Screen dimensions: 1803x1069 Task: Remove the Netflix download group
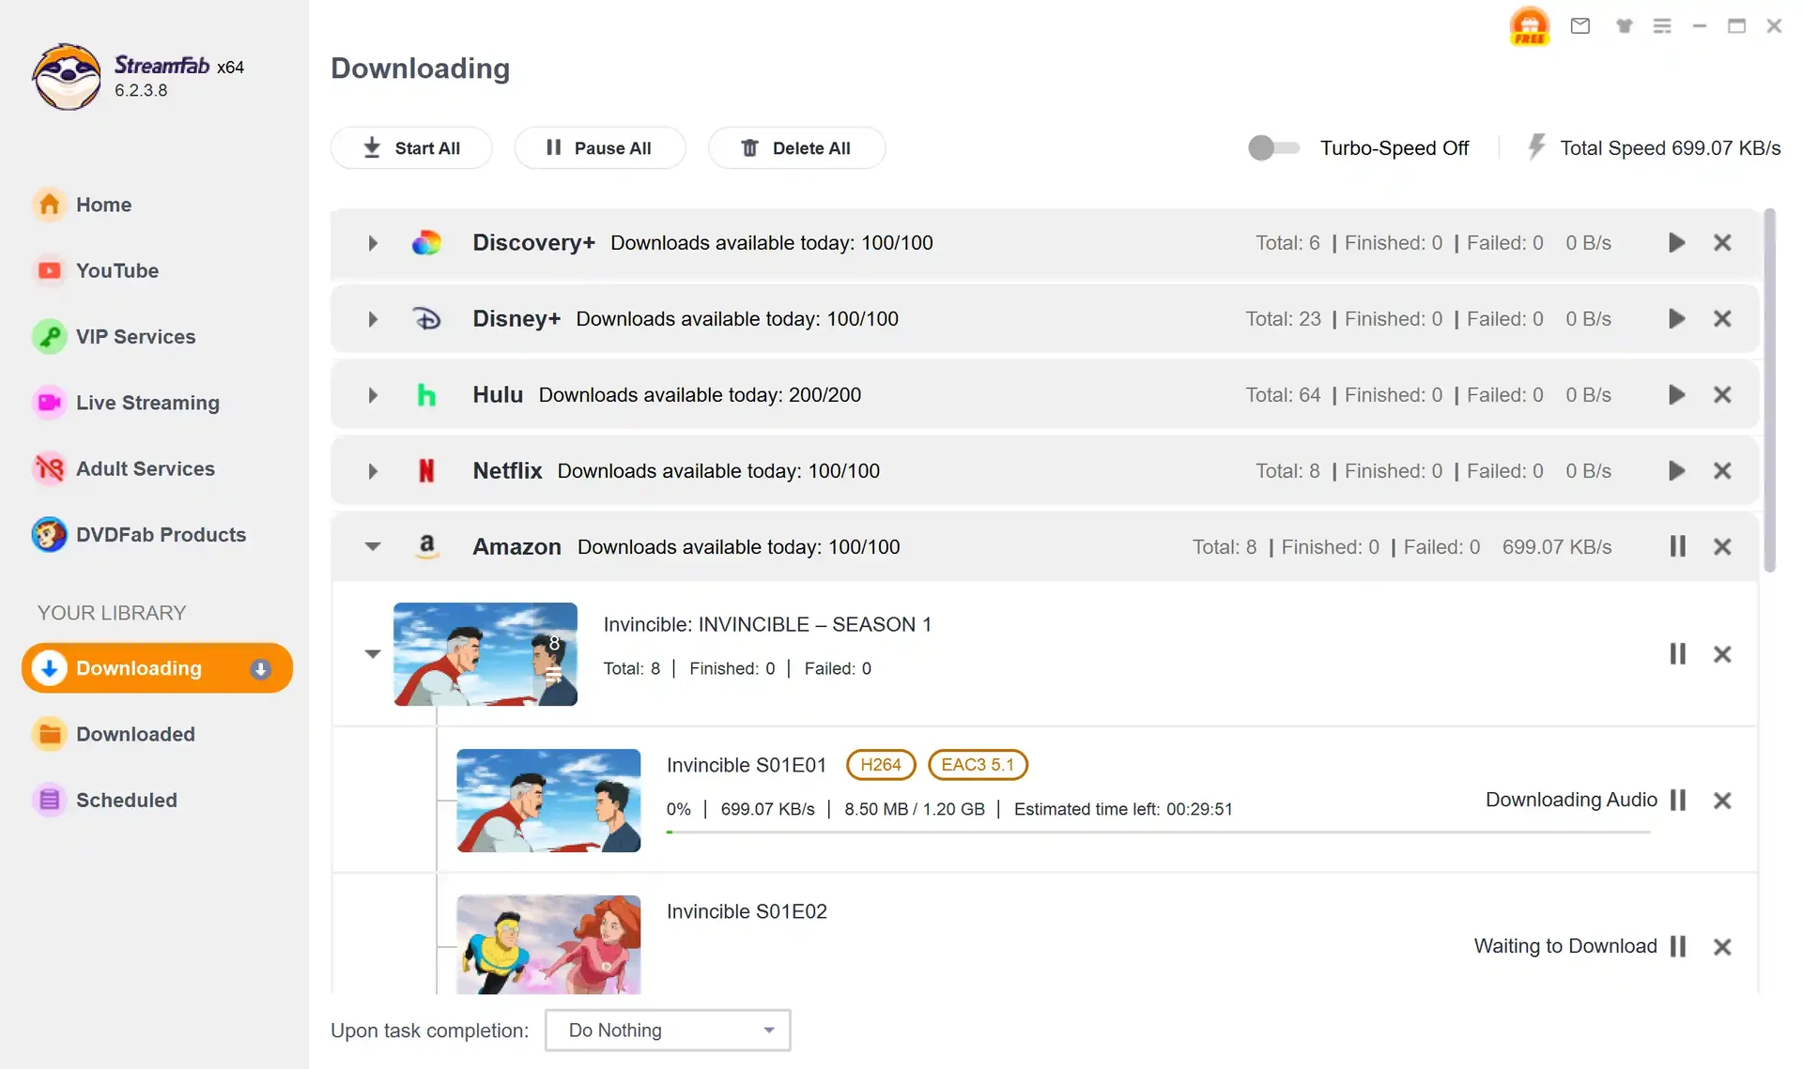(1722, 471)
